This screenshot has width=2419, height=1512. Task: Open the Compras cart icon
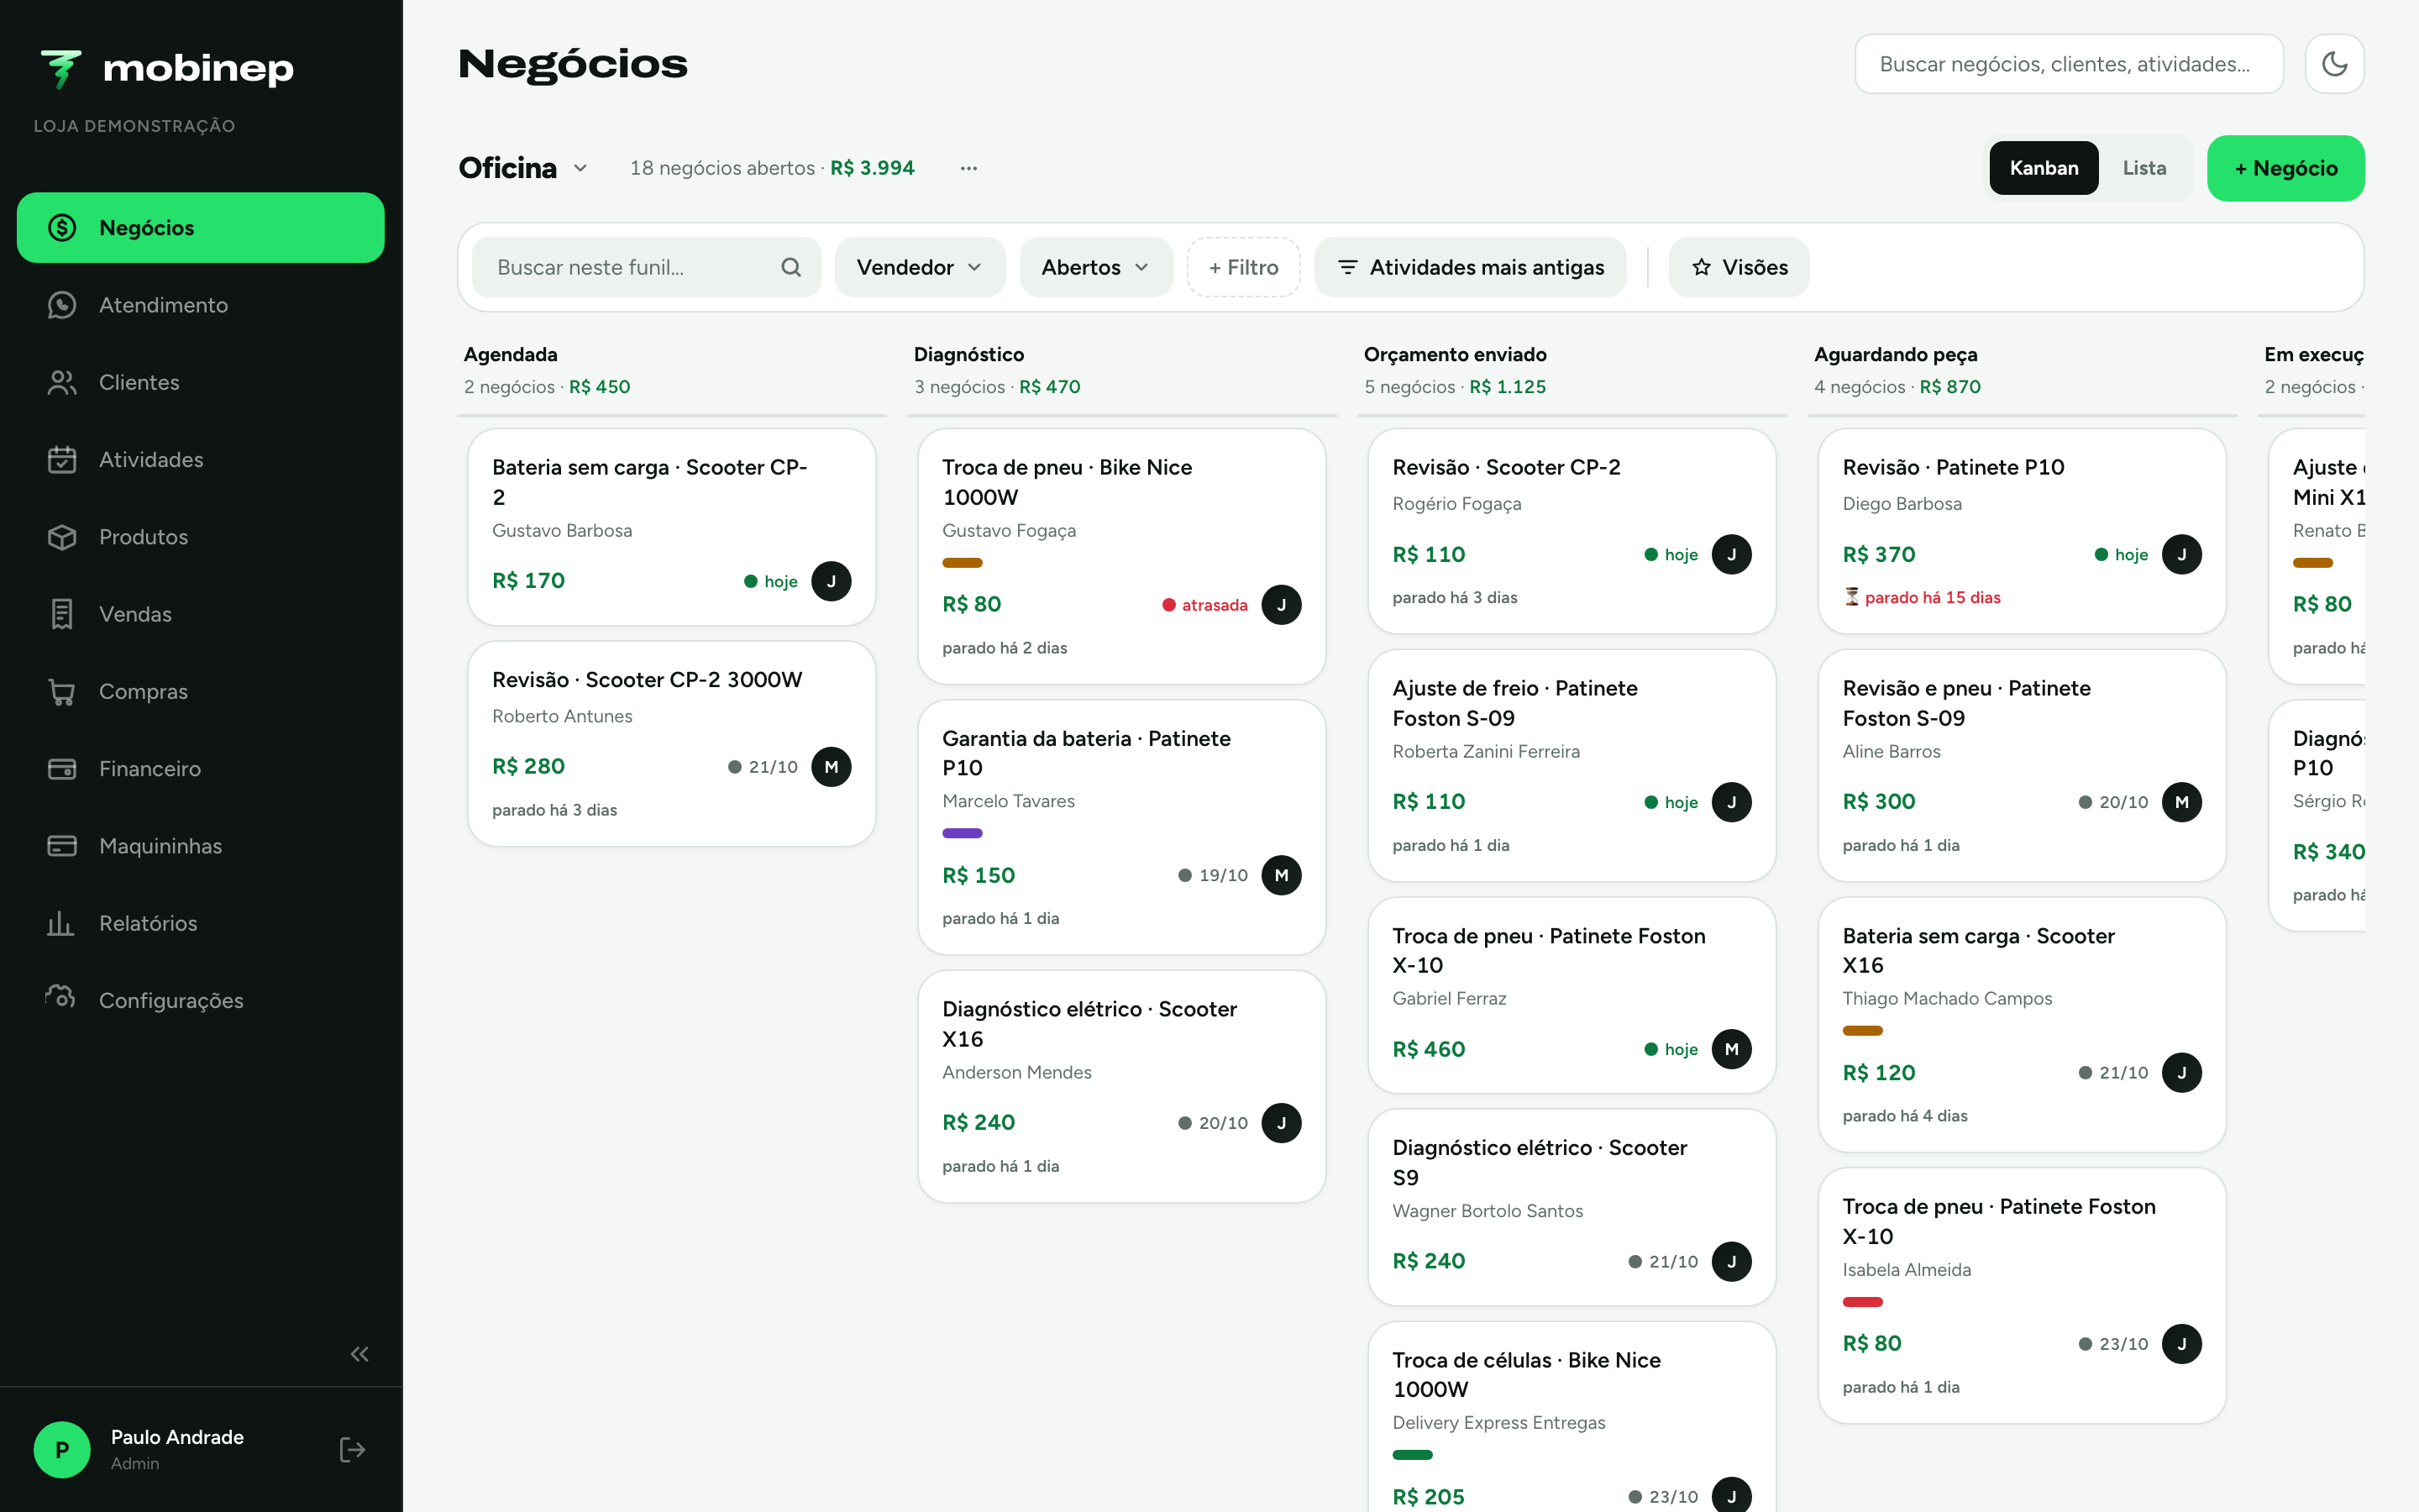(x=62, y=691)
